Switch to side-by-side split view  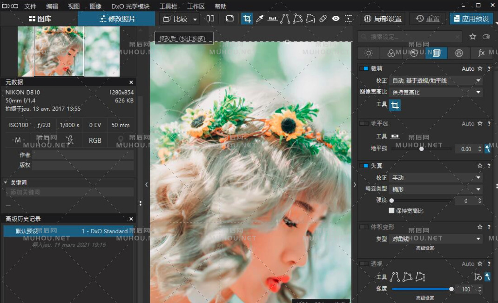(x=210, y=19)
